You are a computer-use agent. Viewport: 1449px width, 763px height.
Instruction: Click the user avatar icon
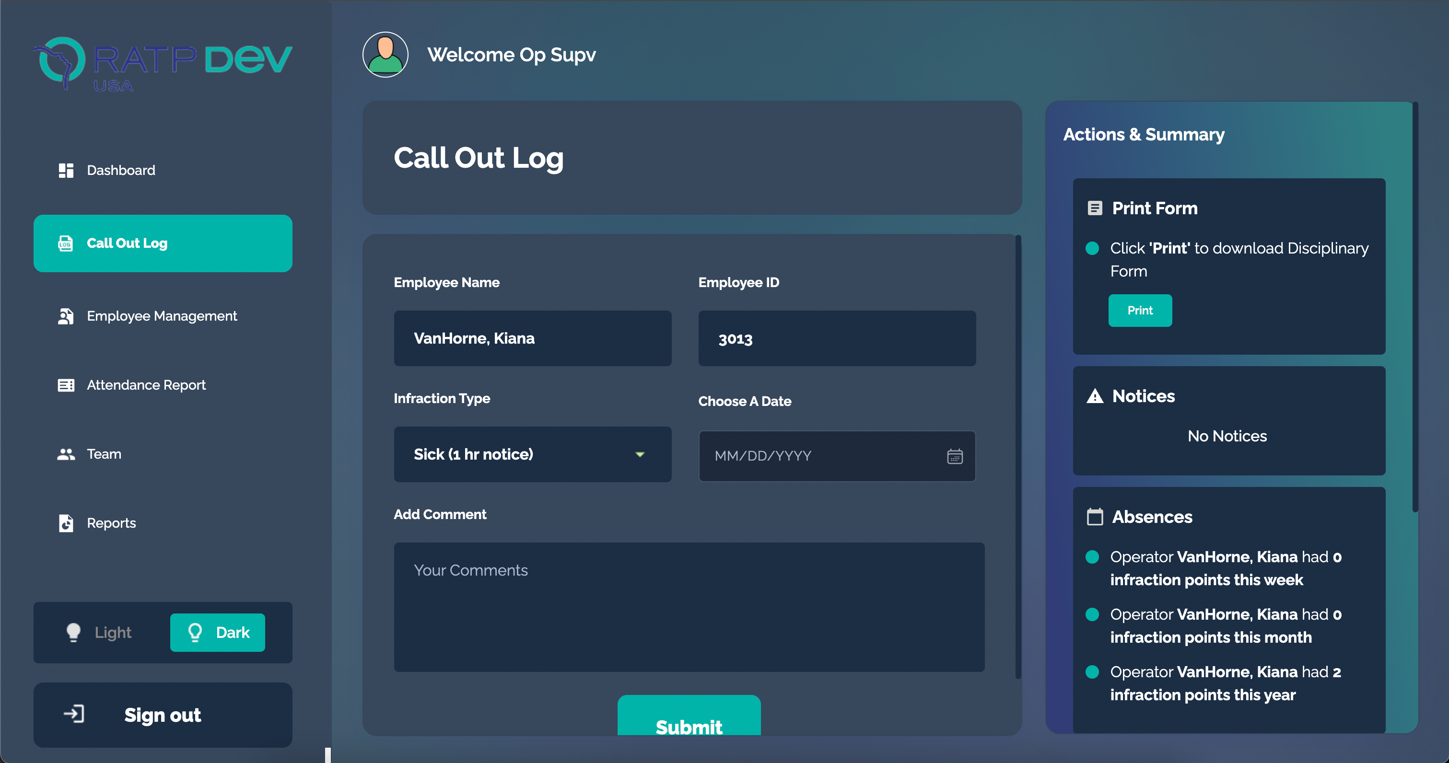pos(386,55)
